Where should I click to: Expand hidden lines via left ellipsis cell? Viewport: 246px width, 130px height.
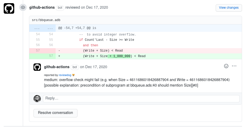37,28
